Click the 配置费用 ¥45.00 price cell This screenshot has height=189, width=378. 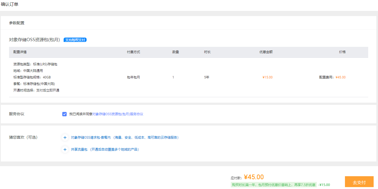point(332,77)
